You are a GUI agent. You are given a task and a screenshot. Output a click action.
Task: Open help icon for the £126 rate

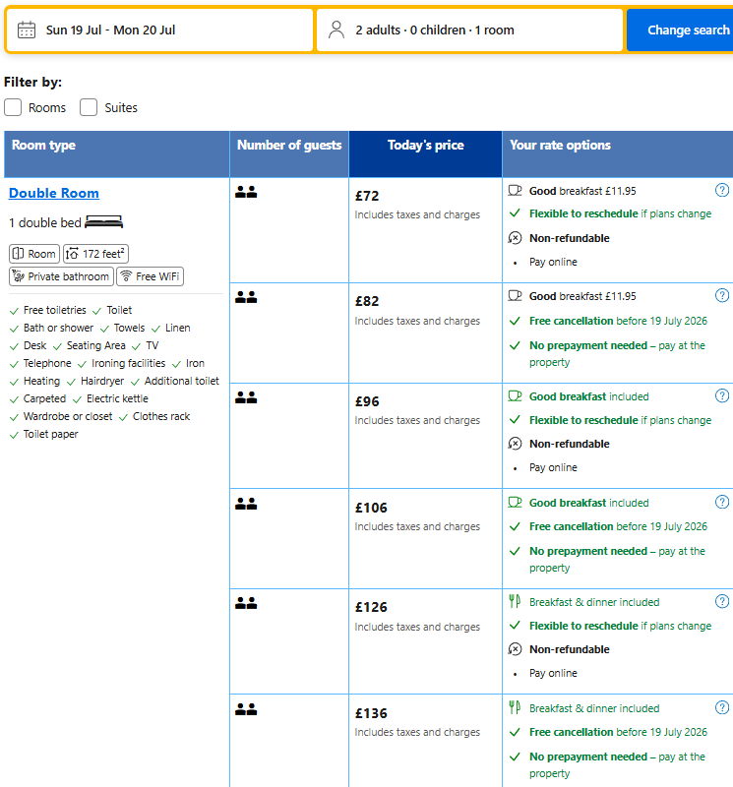(x=722, y=601)
